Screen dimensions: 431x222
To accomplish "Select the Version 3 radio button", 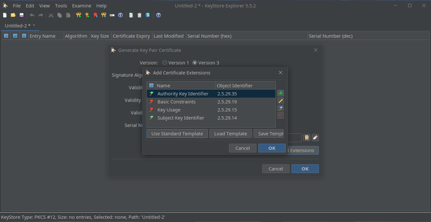I will (195, 63).
